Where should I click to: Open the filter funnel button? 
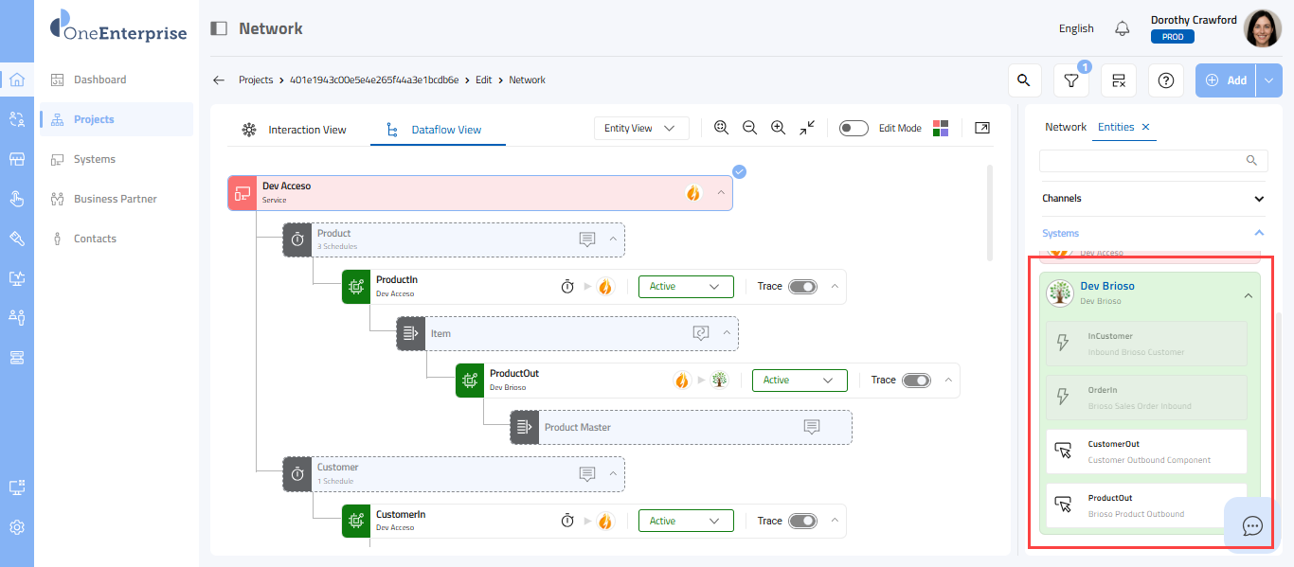tap(1071, 81)
